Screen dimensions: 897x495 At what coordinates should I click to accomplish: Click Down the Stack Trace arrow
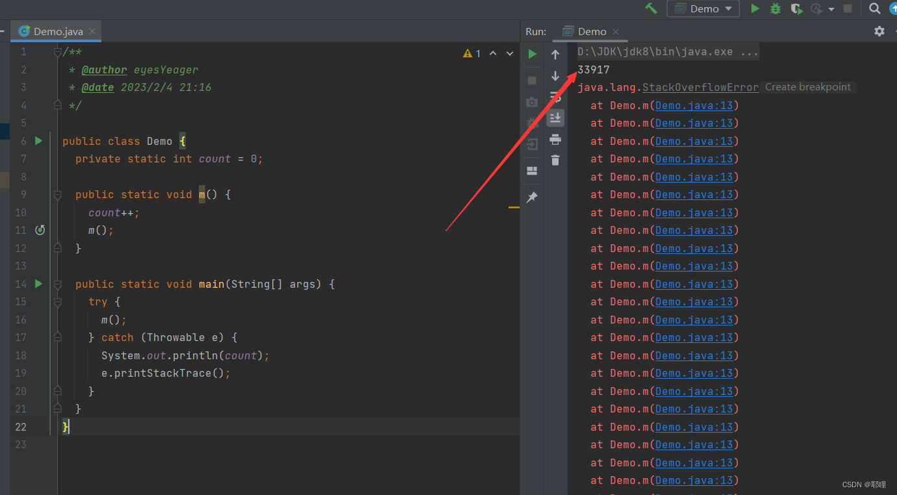(x=555, y=75)
